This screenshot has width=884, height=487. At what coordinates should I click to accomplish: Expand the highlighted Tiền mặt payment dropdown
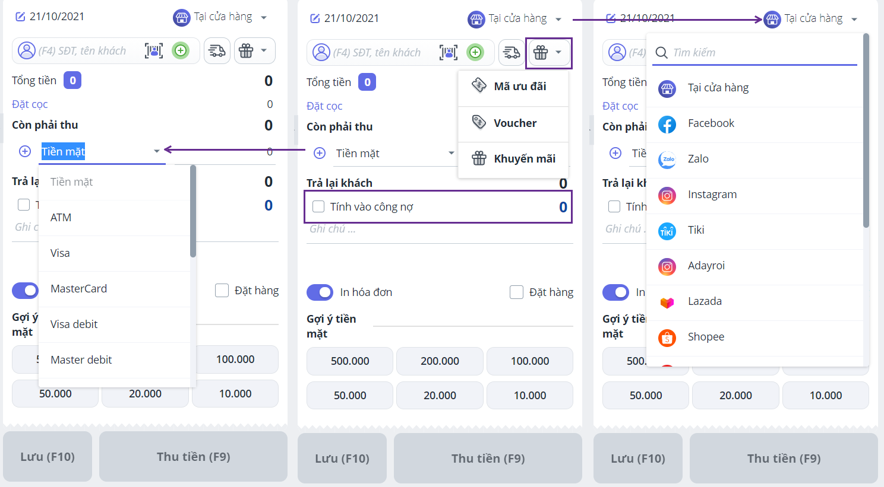(101, 151)
